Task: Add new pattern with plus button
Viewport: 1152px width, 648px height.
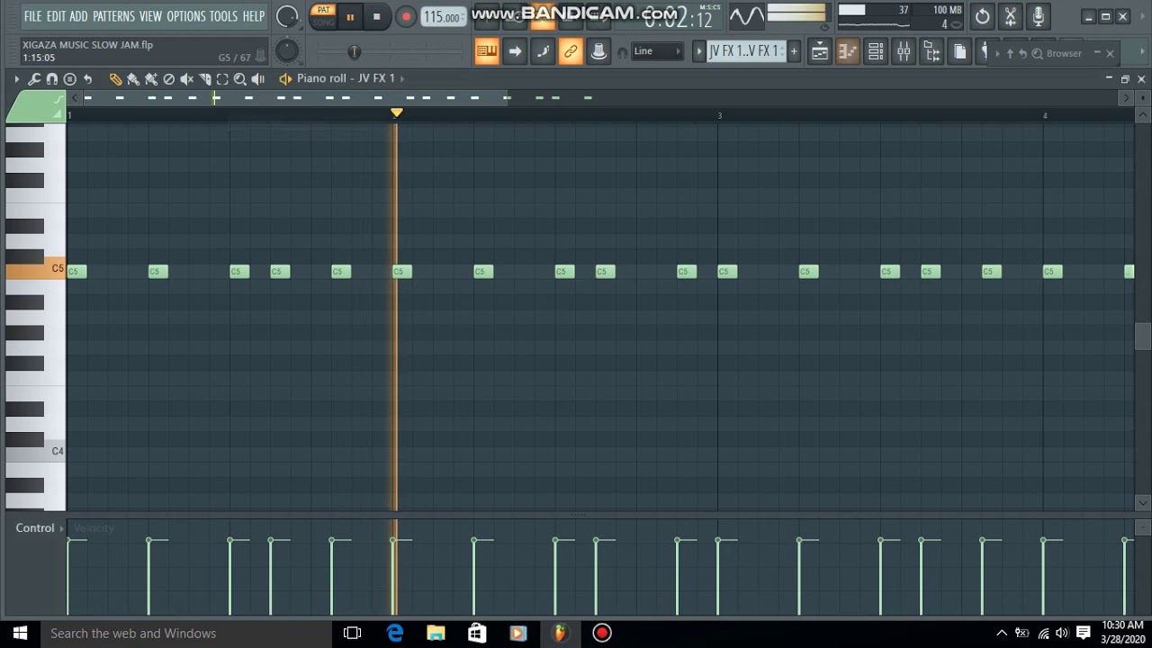Action: coord(794,51)
